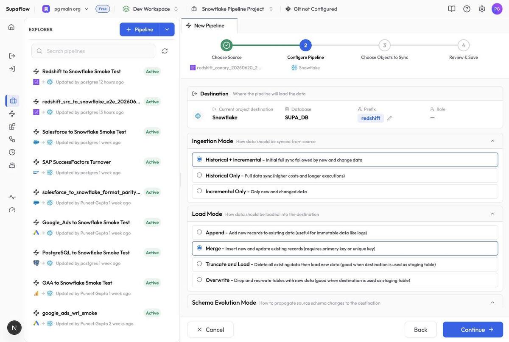
Task: Collapse the Load Mode section
Action: point(492,214)
